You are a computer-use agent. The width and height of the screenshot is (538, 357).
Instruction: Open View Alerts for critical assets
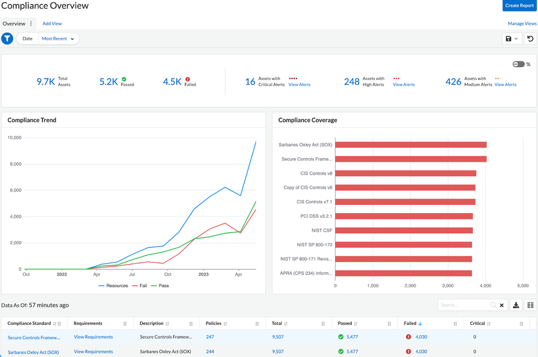pos(299,84)
